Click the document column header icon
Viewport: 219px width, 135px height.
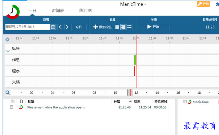pyautogui.click(x=21, y=101)
